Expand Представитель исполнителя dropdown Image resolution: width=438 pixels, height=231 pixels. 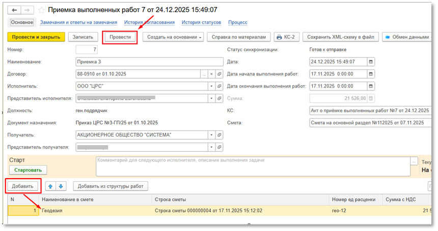pos(211,98)
